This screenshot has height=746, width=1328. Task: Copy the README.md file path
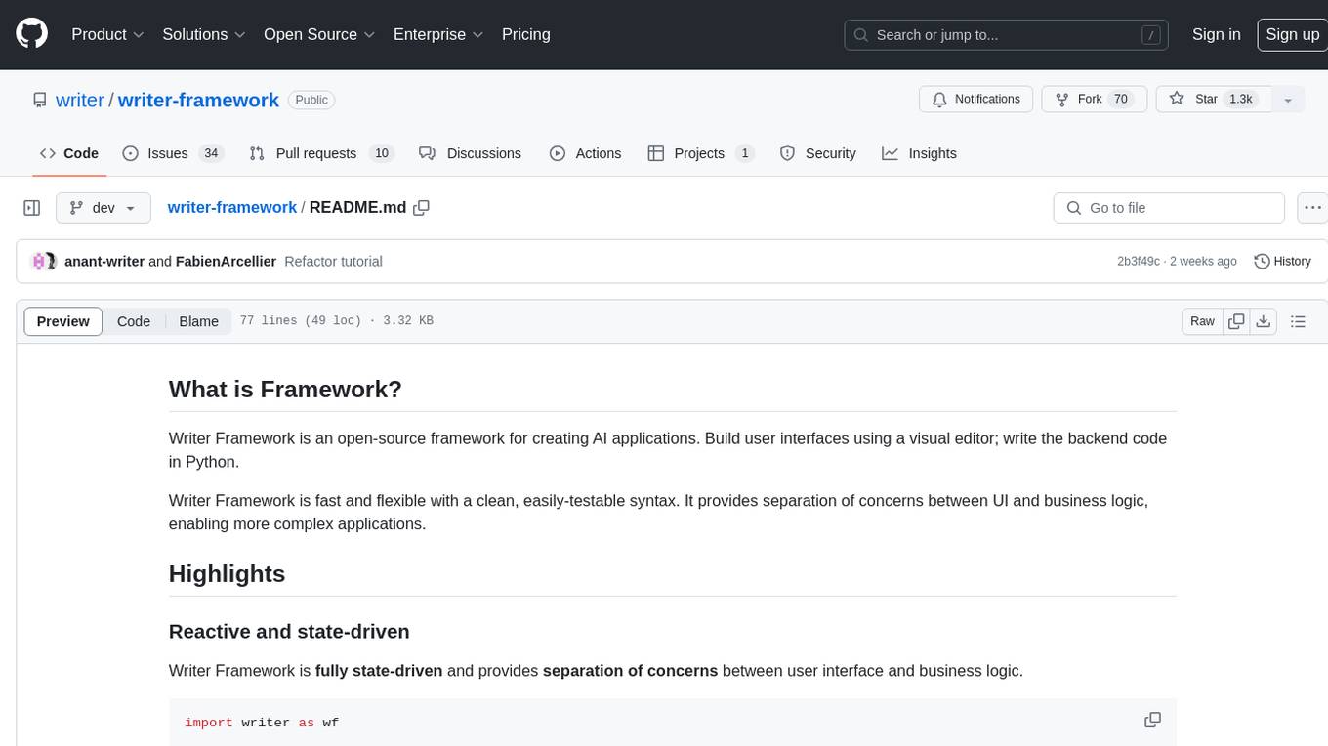[422, 208]
